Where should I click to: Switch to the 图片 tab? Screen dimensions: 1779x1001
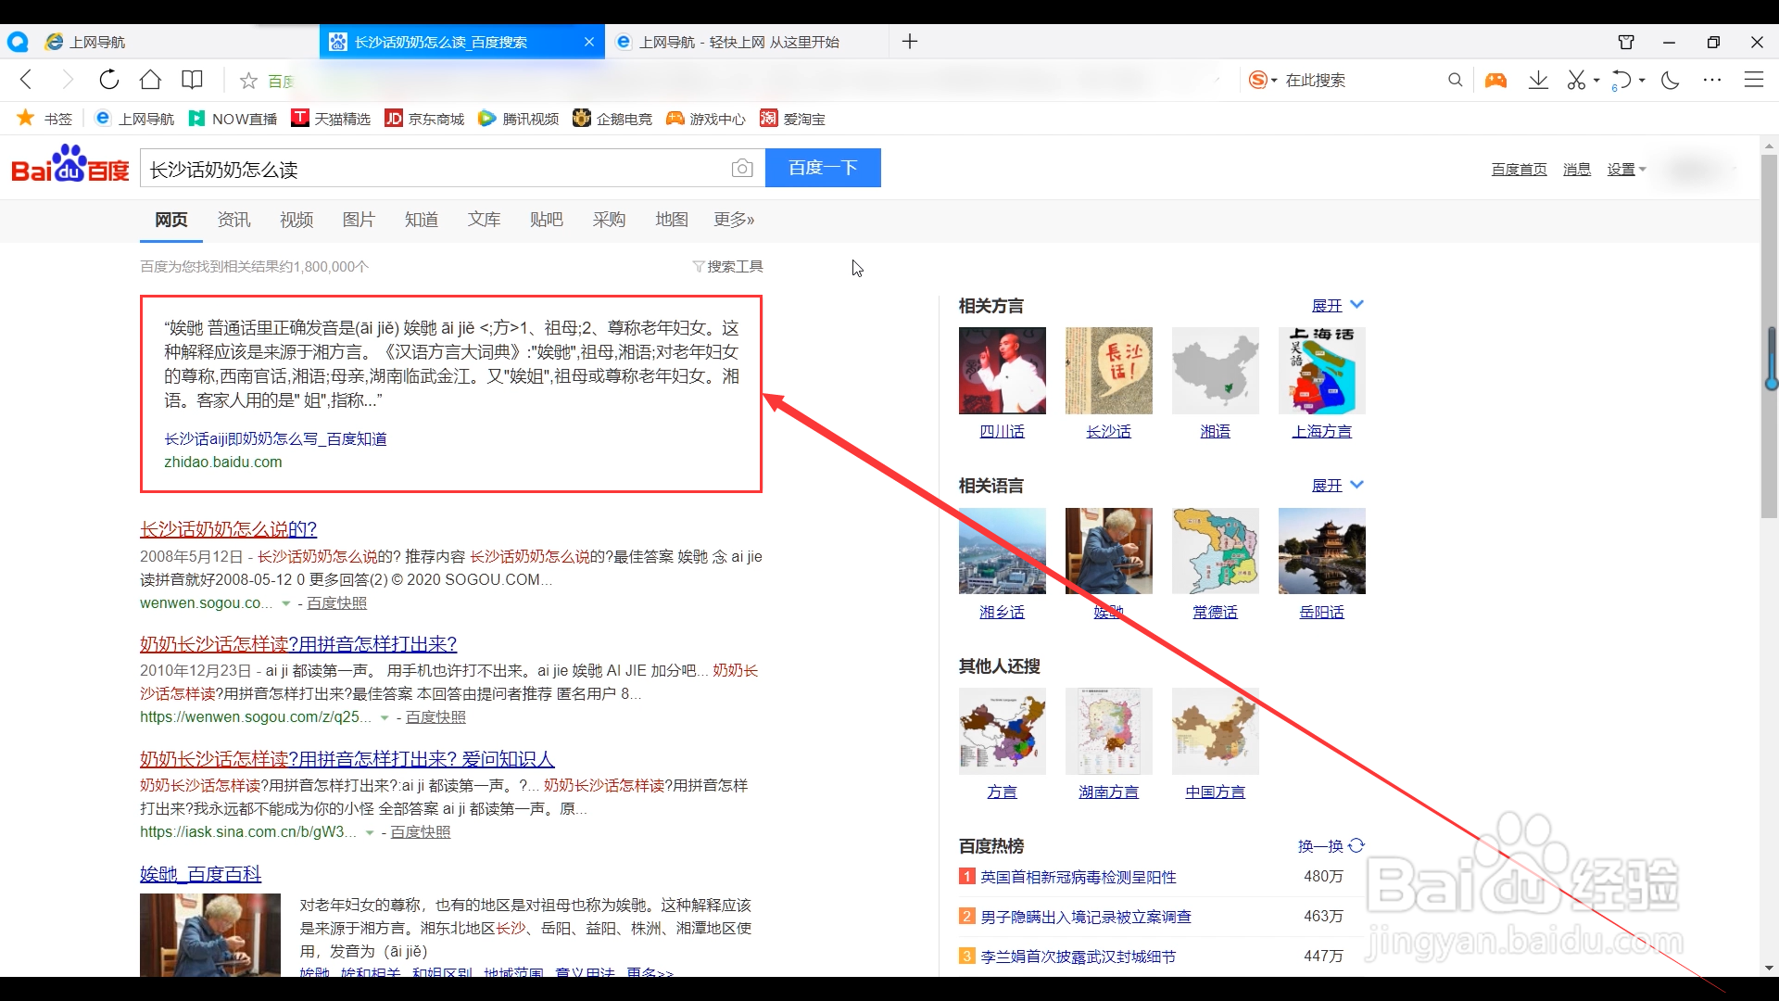359,220
